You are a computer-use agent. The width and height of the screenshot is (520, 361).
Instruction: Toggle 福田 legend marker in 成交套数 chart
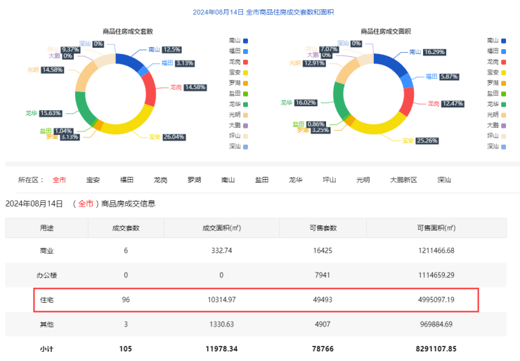[245, 51]
